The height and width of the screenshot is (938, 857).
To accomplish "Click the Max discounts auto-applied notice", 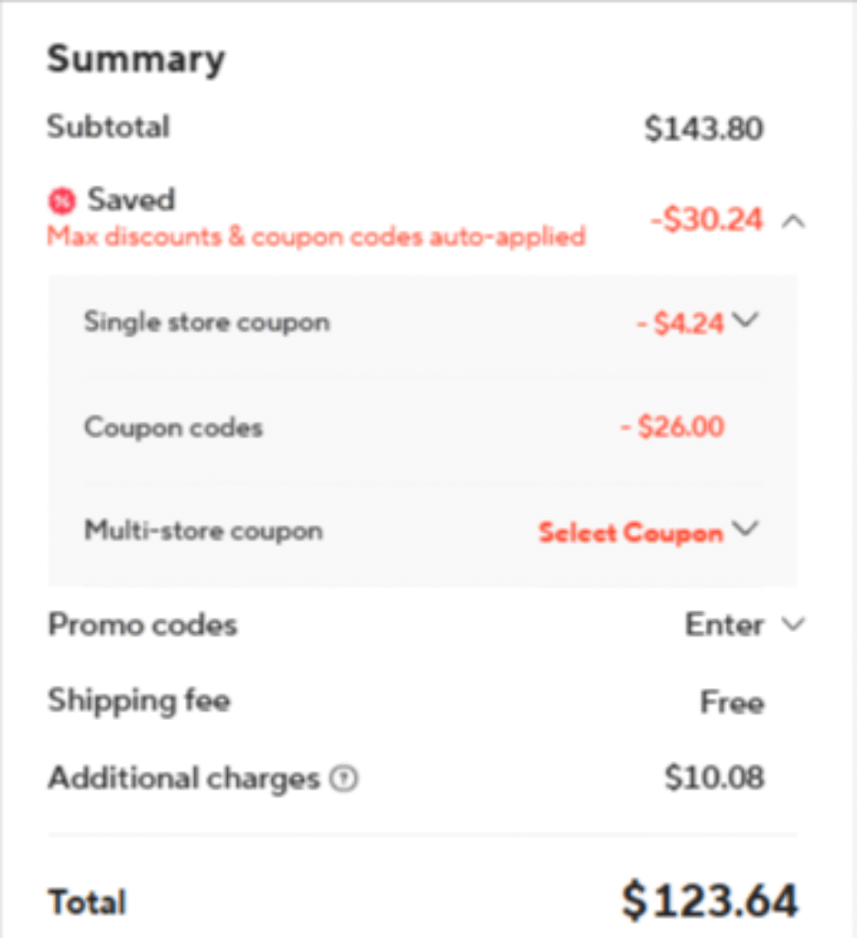I will [316, 236].
